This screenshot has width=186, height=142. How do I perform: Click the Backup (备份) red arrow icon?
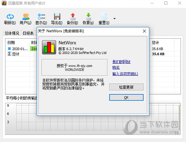coord(73,17)
